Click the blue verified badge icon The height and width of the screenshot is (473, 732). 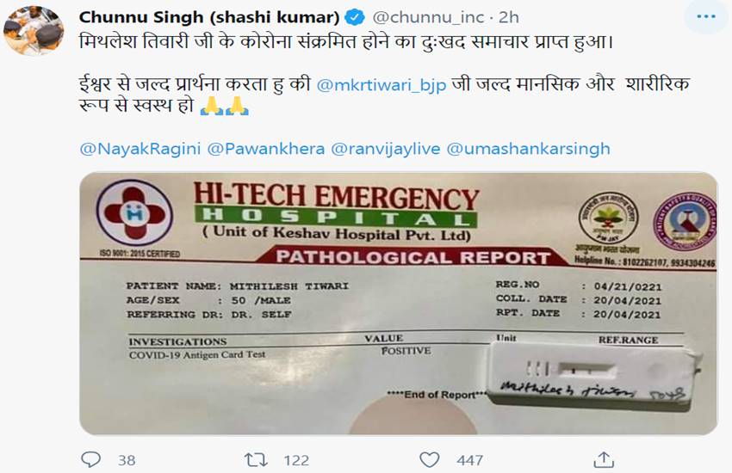(354, 18)
